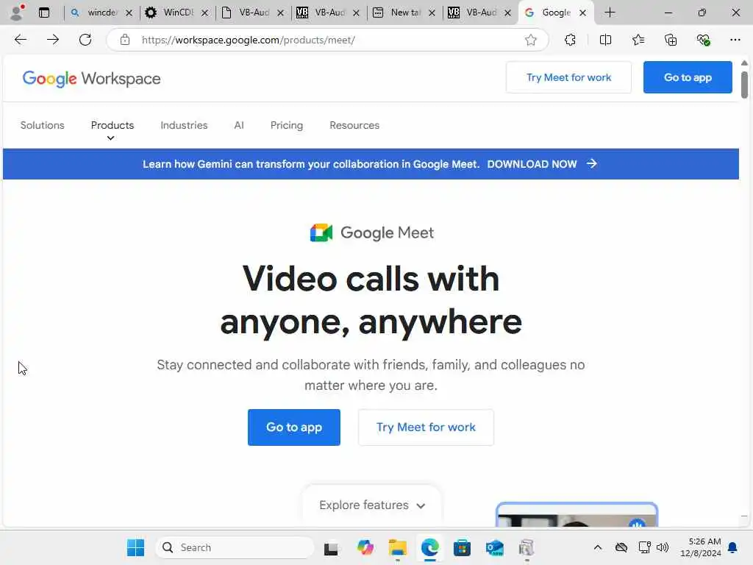Viewport: 753px width, 565px height.
Task: Open the Industries menu
Action: [x=184, y=125]
